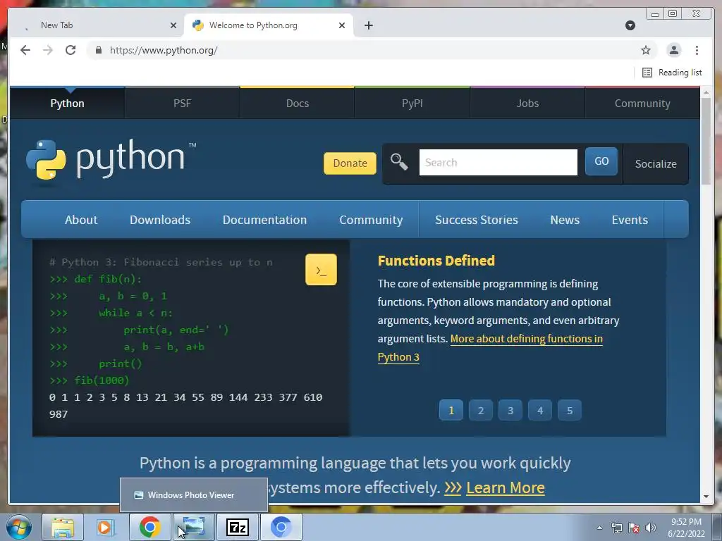Click the page scrollbar thumb
The width and height of the screenshot is (722, 541).
click(x=706, y=140)
